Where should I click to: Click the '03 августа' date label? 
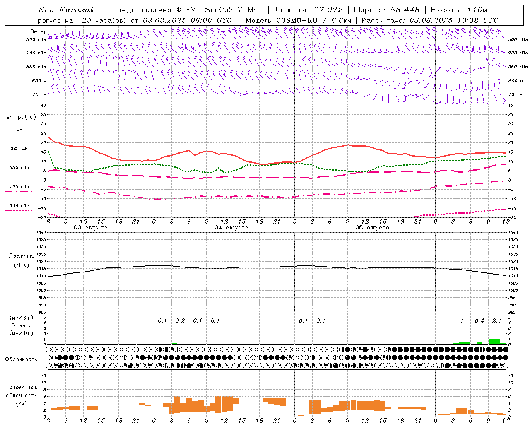(91, 228)
